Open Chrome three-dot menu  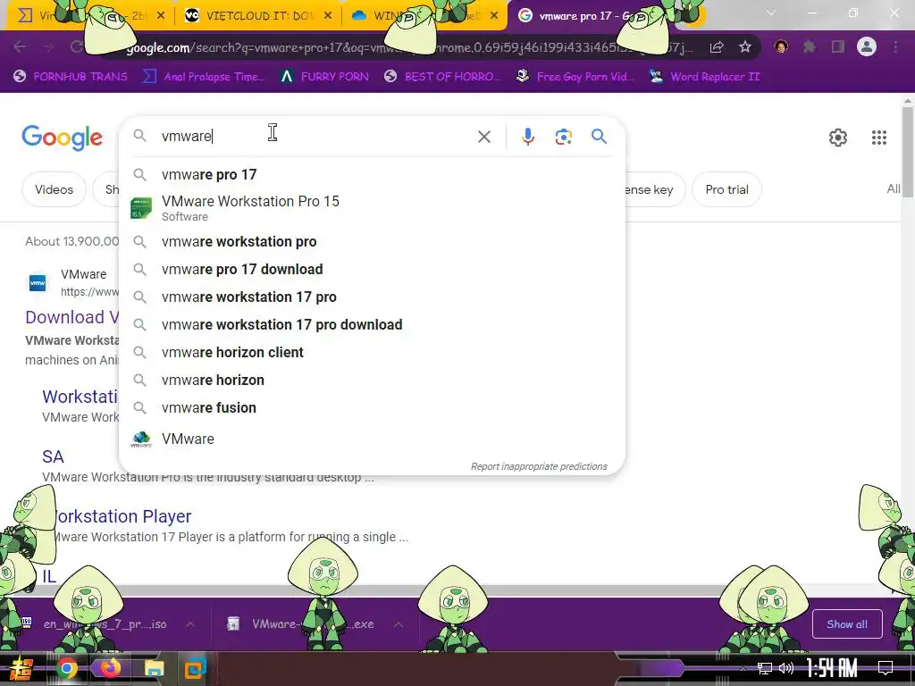coord(895,46)
